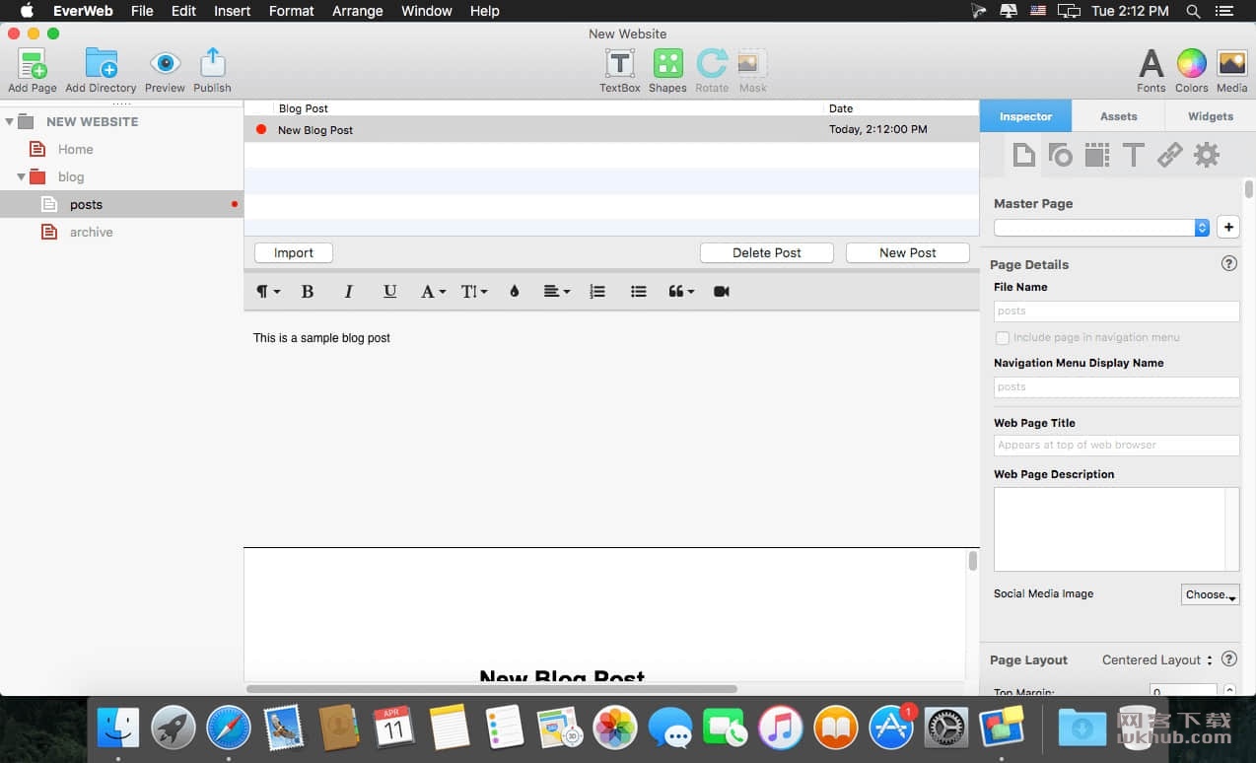Toggle underline in blog editor
The width and height of the screenshot is (1256, 763).
[390, 292]
